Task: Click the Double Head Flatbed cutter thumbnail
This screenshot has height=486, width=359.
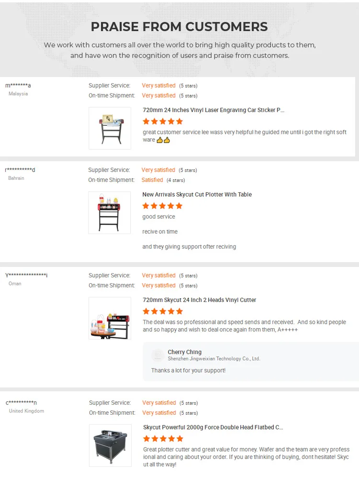Action: [x=110, y=445]
